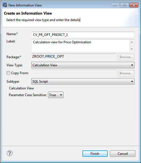Click the Name input field
This screenshot has width=141, height=163.
pos(83,35)
